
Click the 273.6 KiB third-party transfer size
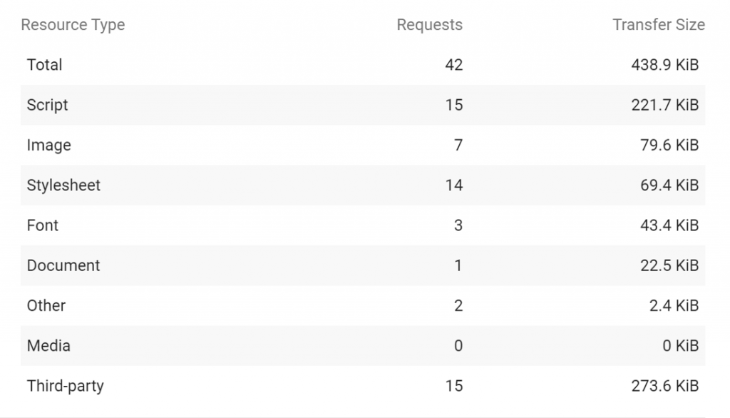pyautogui.click(x=665, y=386)
